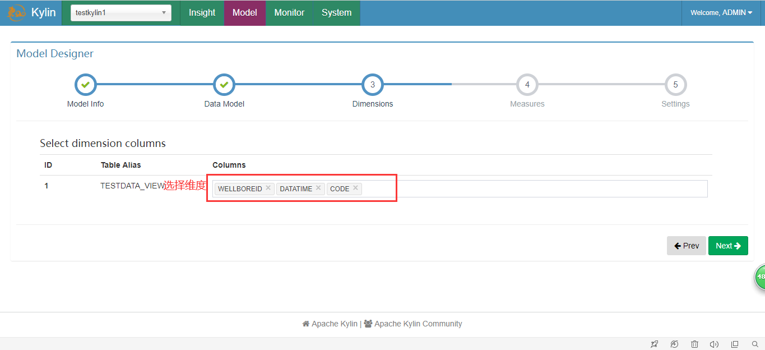Image resolution: width=765 pixels, height=350 pixels.
Task: Open the Apache Kylin Community link
Action: 413,324
